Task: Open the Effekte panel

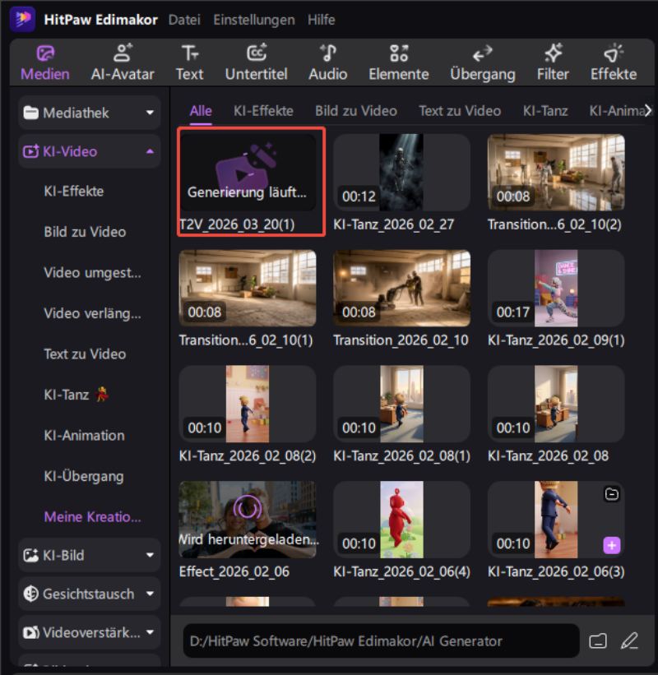Action: [x=613, y=62]
